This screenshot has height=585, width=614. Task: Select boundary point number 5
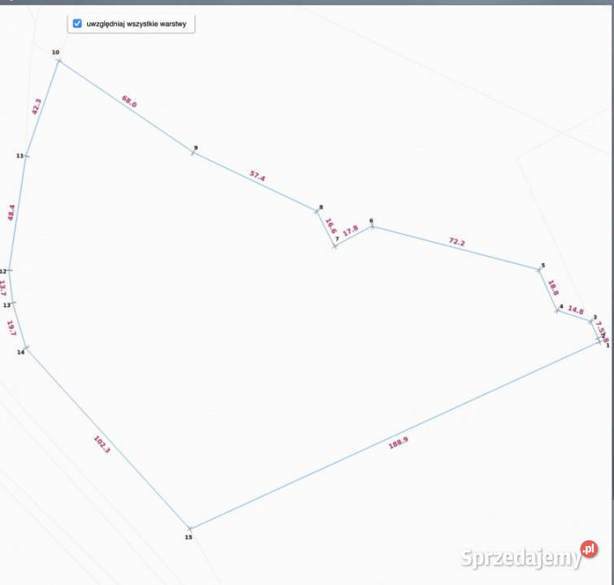pyautogui.click(x=538, y=270)
